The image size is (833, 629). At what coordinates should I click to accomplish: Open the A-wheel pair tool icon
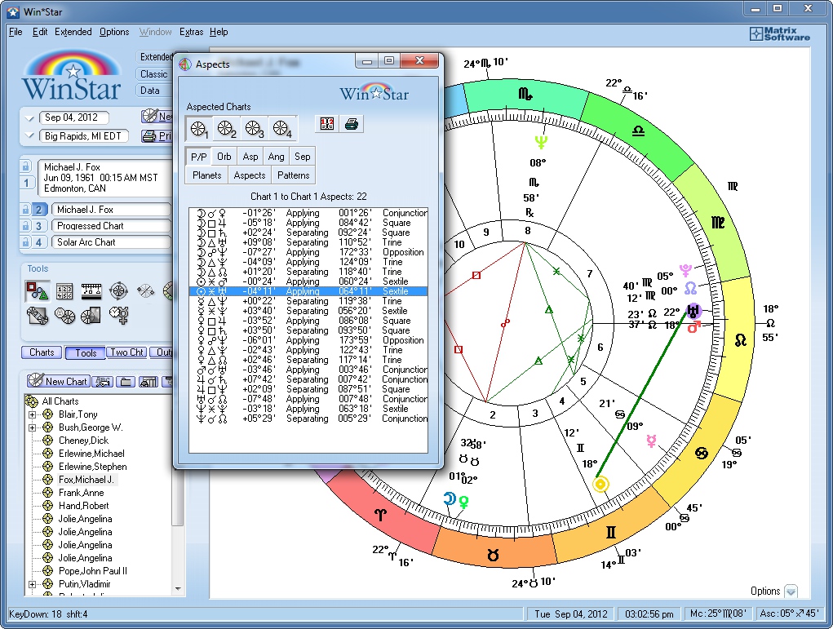64,316
